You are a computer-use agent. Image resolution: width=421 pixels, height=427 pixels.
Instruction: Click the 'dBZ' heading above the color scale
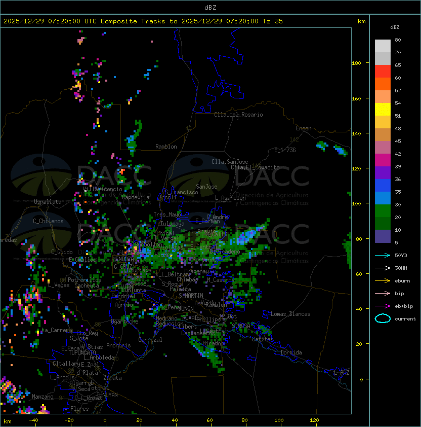pyautogui.click(x=395, y=27)
